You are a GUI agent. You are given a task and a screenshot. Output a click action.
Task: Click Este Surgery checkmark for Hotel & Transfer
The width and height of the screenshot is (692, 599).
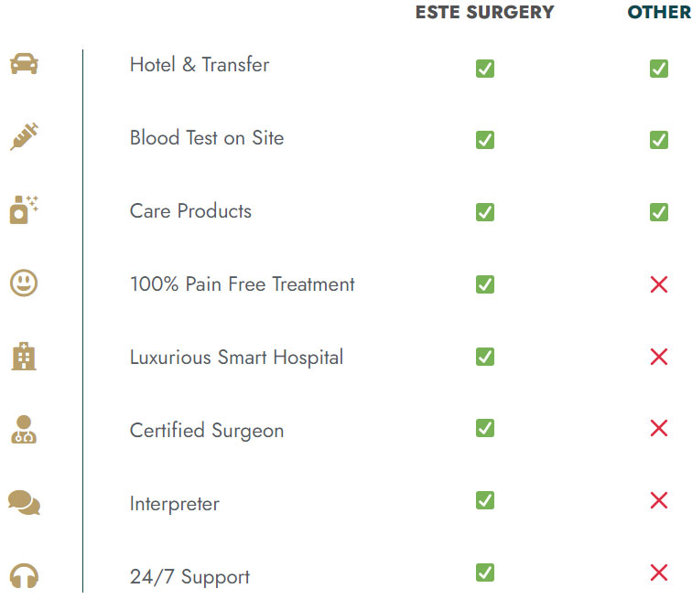pos(485,69)
